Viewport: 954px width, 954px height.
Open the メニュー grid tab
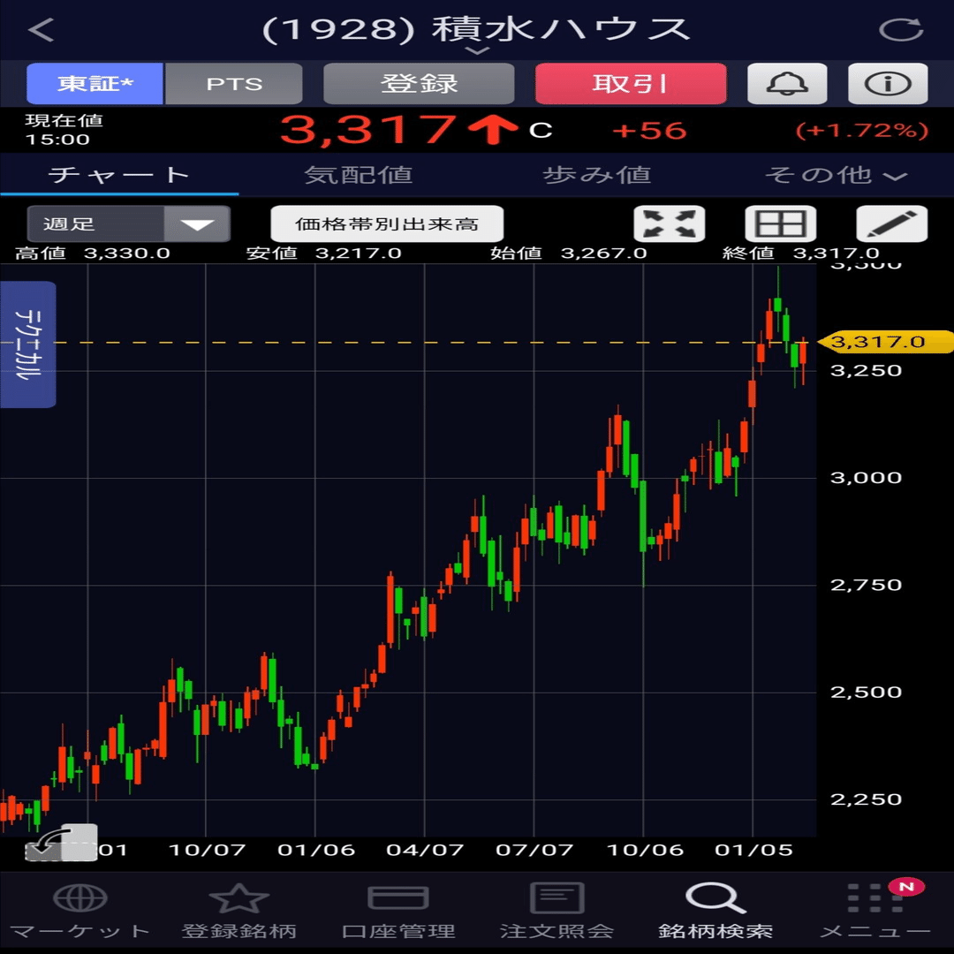click(874, 911)
